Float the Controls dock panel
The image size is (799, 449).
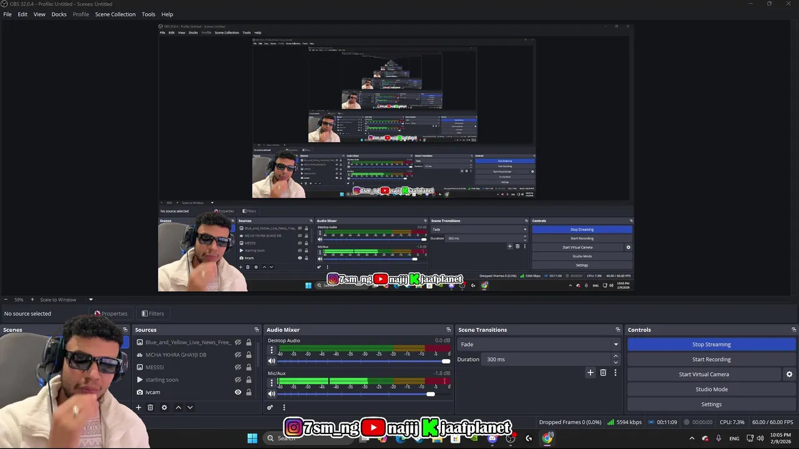(794, 330)
